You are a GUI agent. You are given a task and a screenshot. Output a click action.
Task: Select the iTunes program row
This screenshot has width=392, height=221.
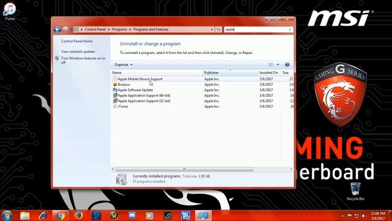[202, 106]
